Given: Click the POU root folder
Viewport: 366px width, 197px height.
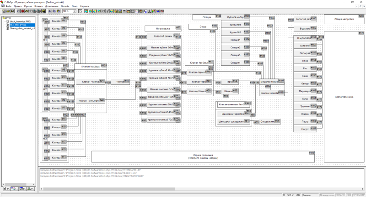Looking at the screenshot, I should pos(8,19).
